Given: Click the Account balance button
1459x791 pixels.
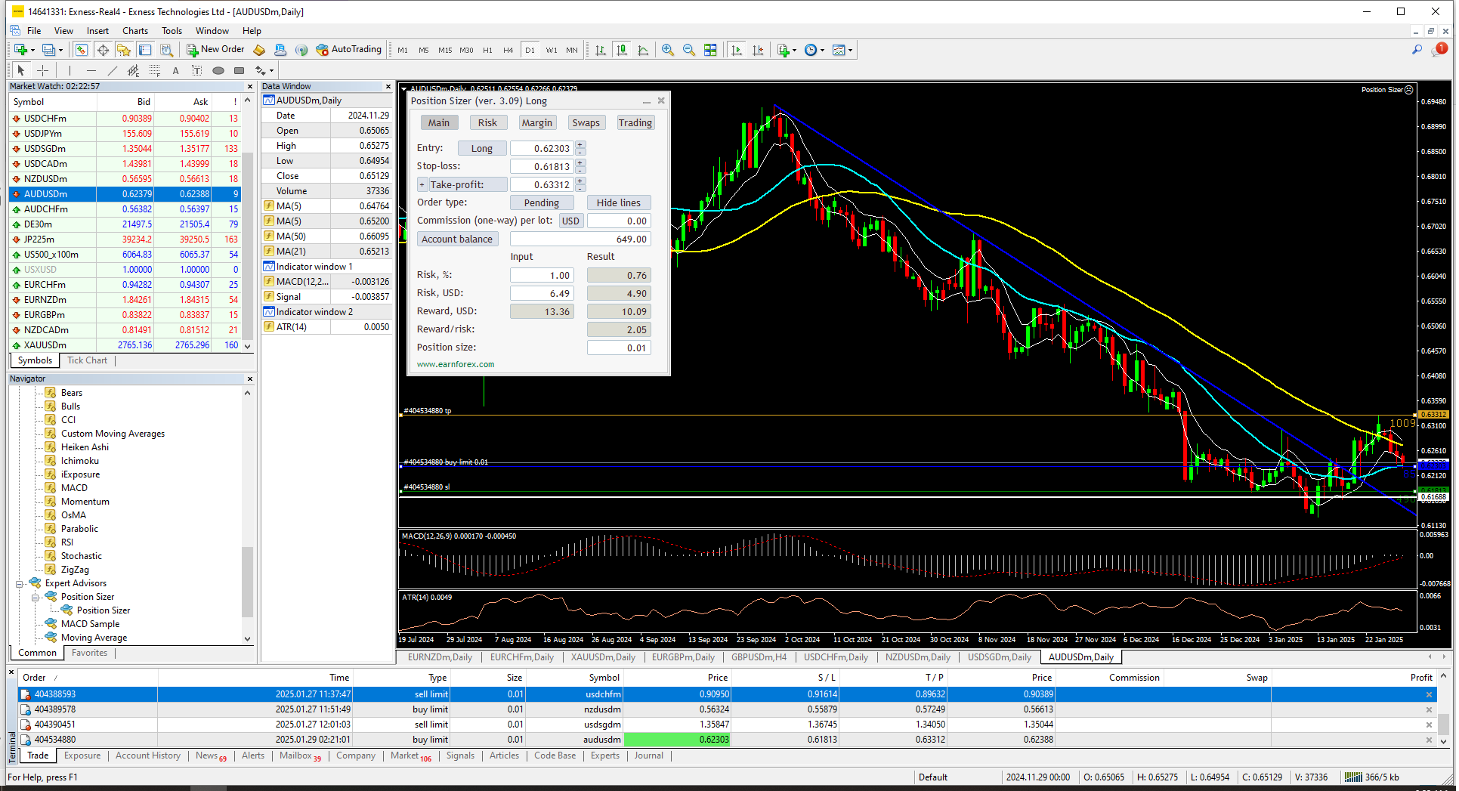Looking at the screenshot, I should [457, 239].
